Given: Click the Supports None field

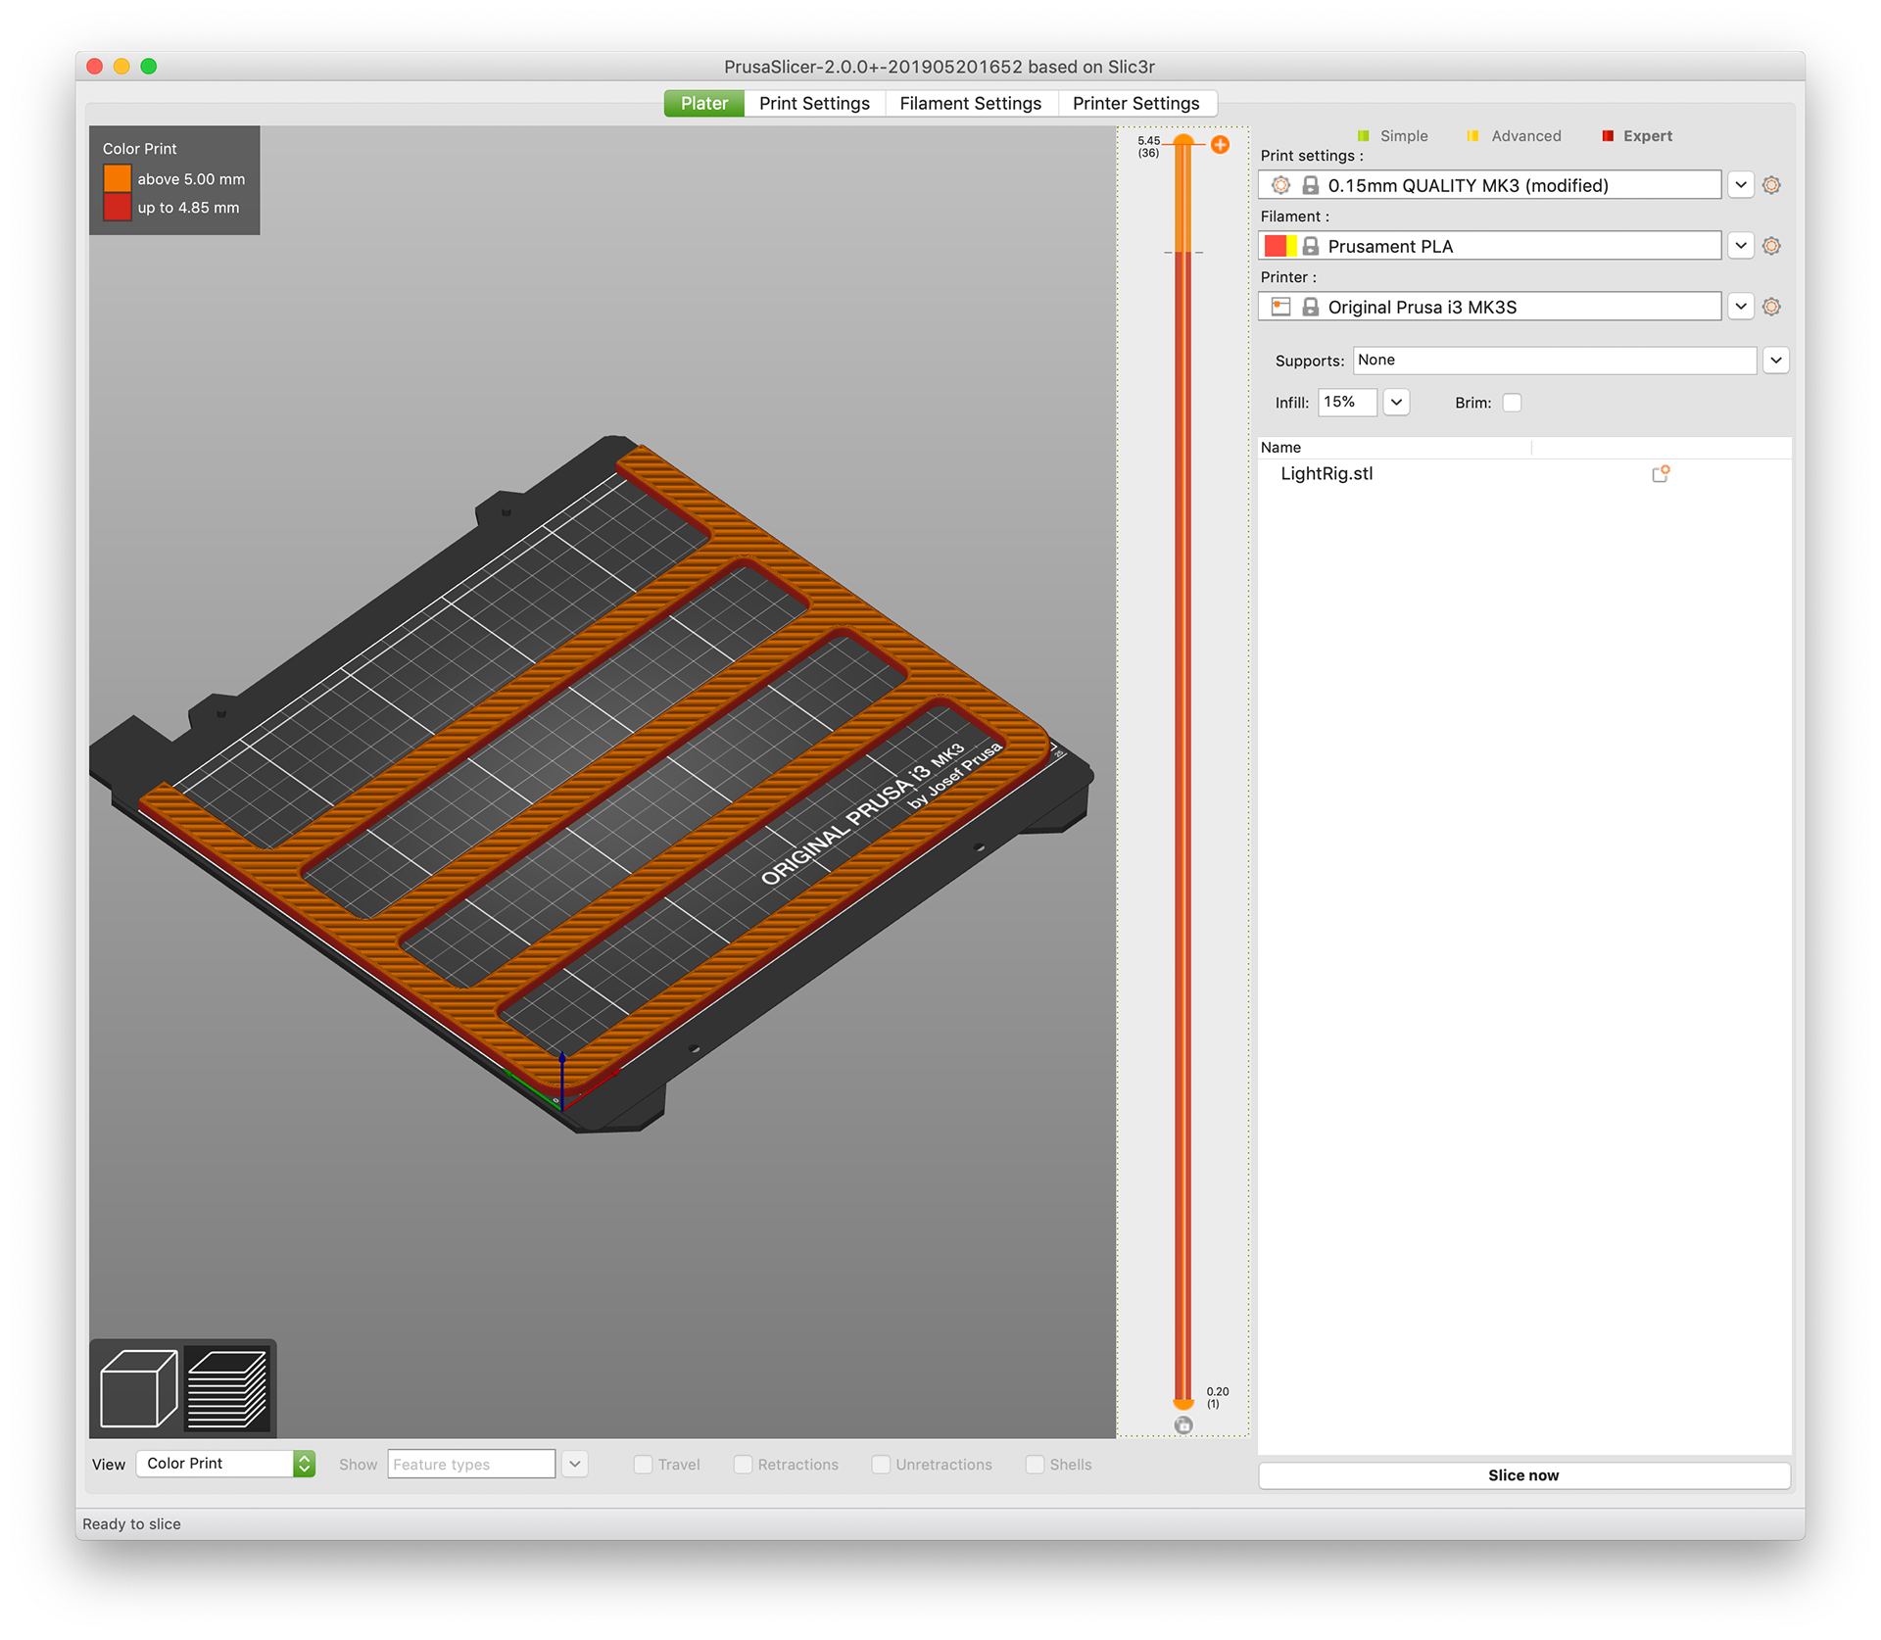Looking at the screenshot, I should (x=1555, y=361).
